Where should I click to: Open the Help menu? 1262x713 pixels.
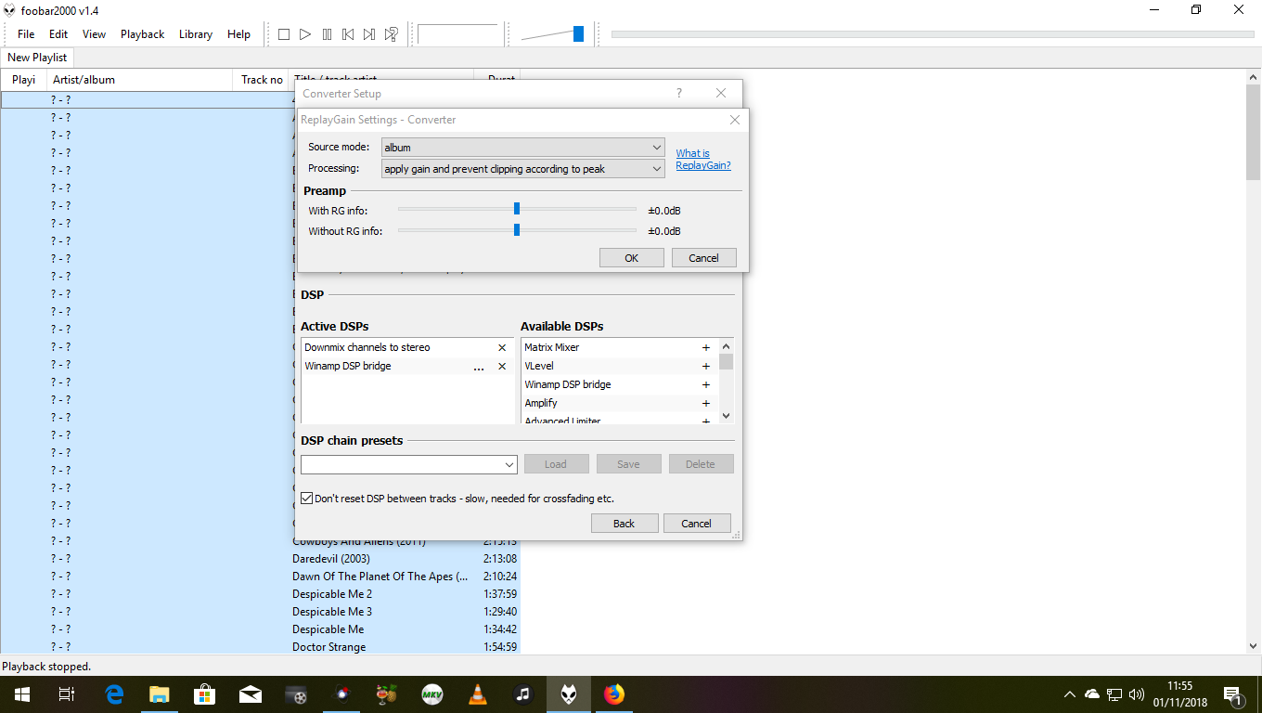pyautogui.click(x=238, y=34)
